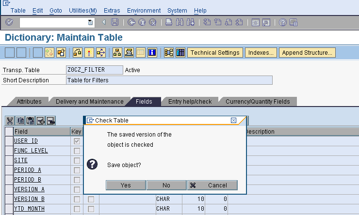This screenshot has width=359, height=215.
Task: Click the Enter green checkmark icon
Action: (9, 22)
